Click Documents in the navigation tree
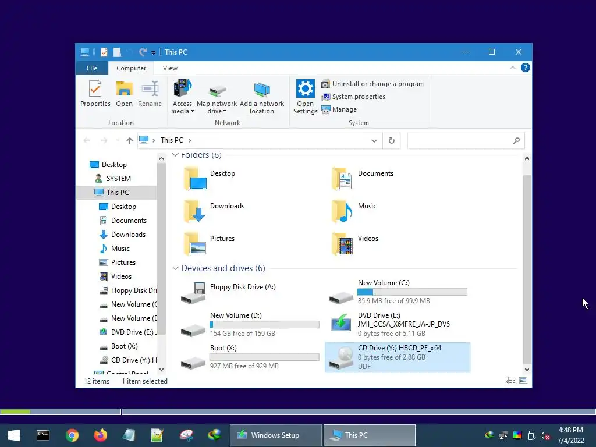The height and width of the screenshot is (447, 596). 128,221
